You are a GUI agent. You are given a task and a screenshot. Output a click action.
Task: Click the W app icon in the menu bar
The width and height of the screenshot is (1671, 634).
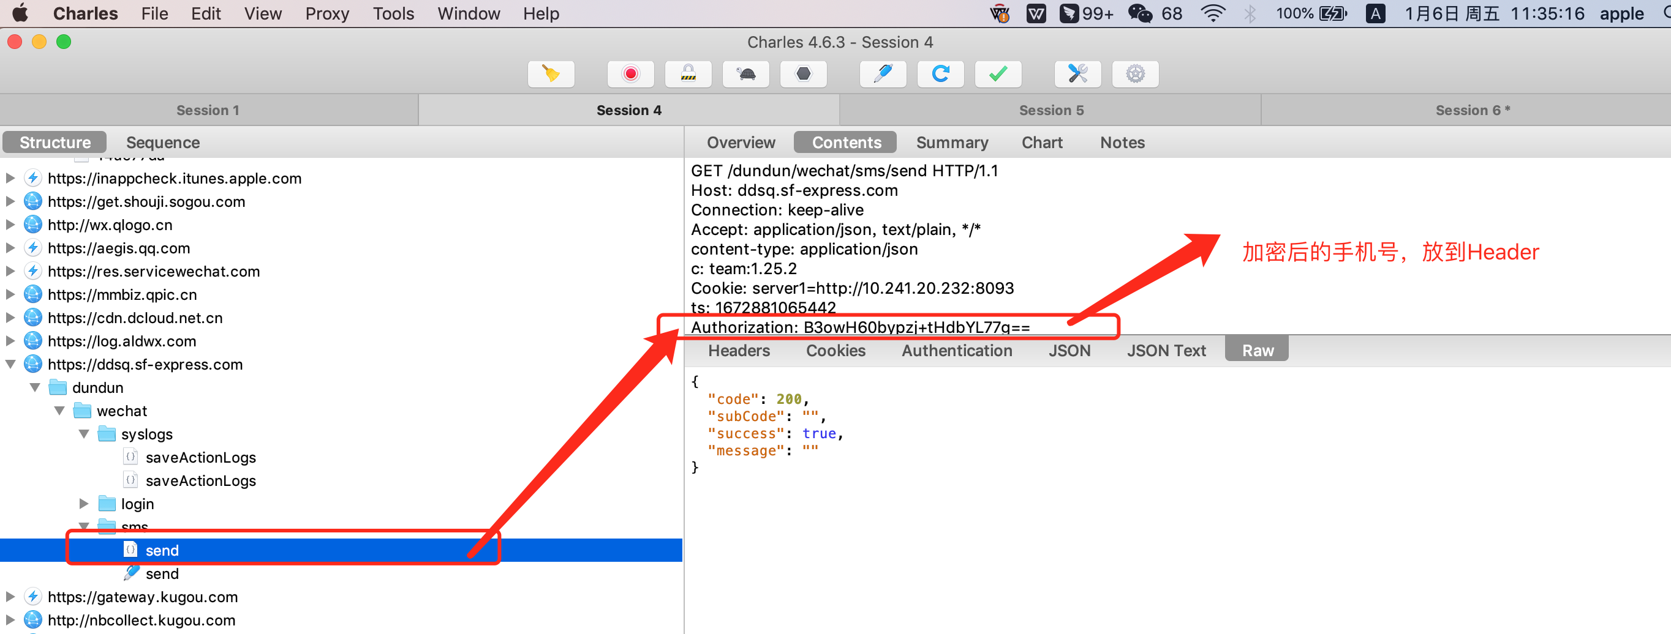coord(1036,13)
